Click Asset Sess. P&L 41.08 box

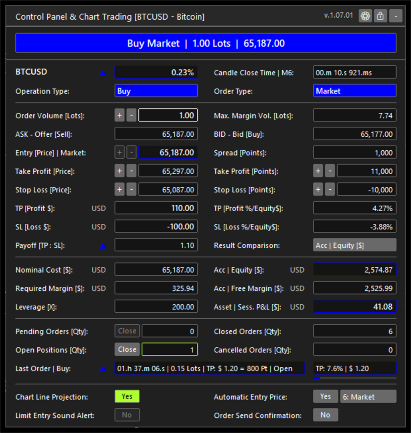tap(354, 307)
